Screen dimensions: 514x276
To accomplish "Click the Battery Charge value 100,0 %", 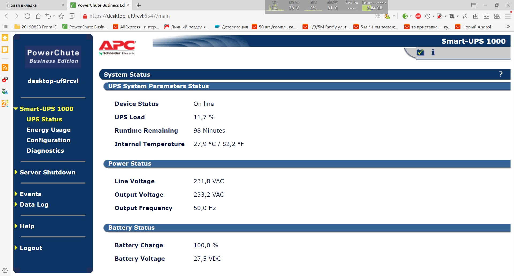I will click(x=206, y=245).
